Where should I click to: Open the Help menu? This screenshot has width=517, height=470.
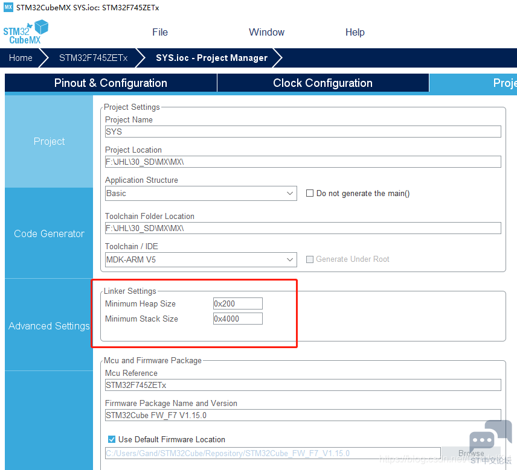(355, 32)
